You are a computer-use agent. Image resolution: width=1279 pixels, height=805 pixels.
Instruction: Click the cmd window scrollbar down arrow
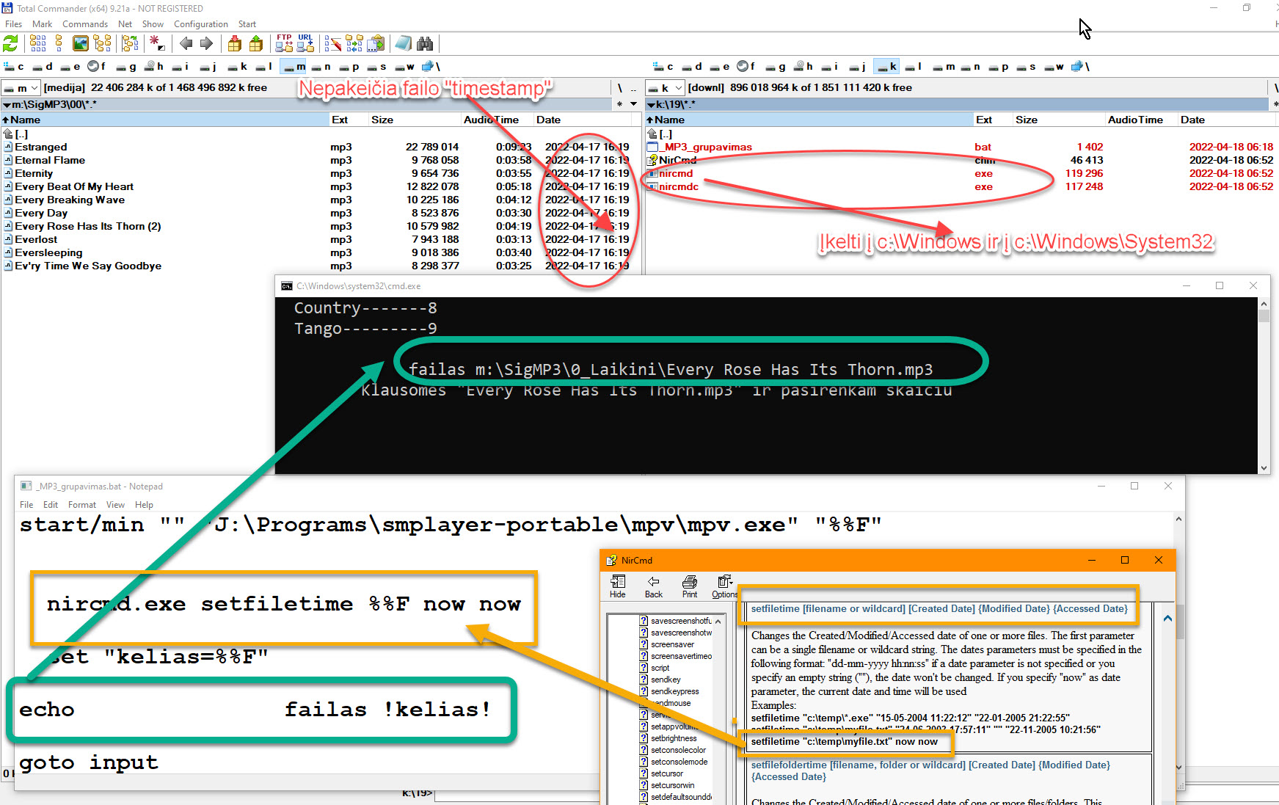[x=1264, y=467]
